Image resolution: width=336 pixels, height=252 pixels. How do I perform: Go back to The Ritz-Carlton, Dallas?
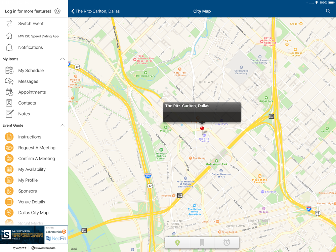[x=95, y=11]
